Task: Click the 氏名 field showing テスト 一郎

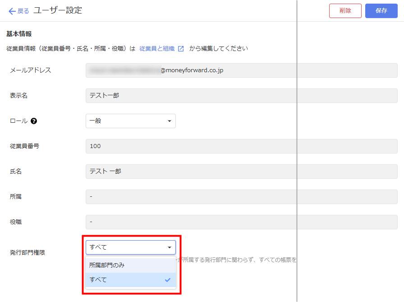Action: coord(241,172)
